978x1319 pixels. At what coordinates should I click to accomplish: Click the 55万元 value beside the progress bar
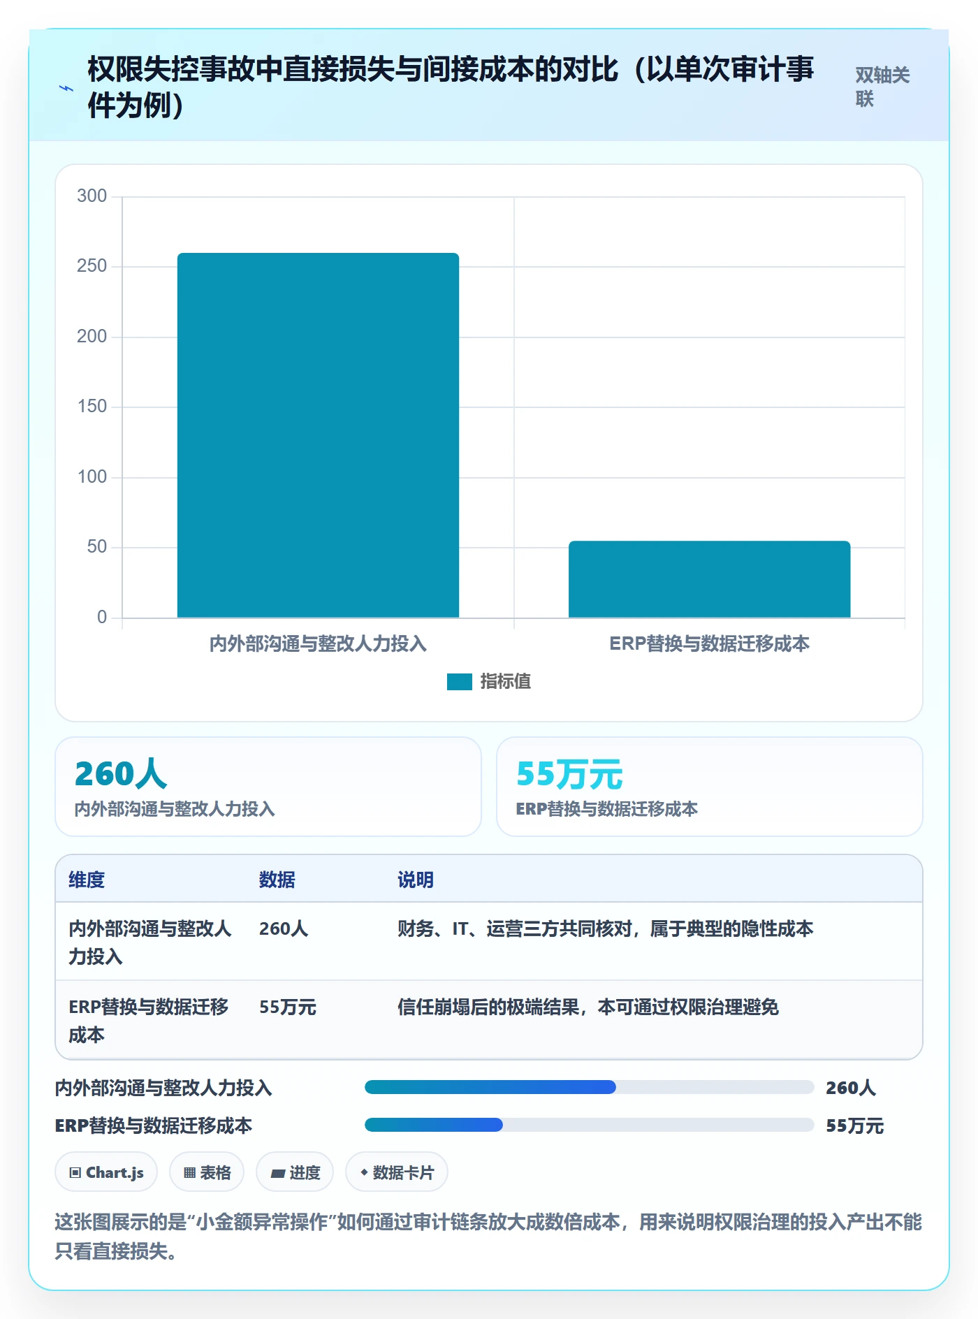(x=855, y=1125)
